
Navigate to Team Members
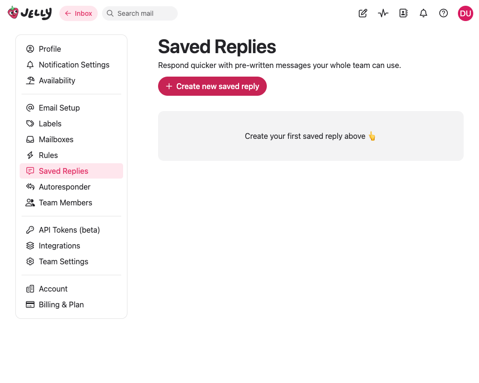pyautogui.click(x=65, y=203)
